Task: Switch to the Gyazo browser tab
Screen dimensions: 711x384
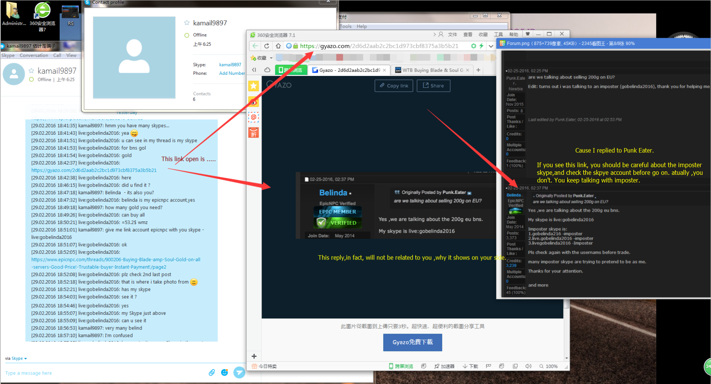Action: coord(350,70)
